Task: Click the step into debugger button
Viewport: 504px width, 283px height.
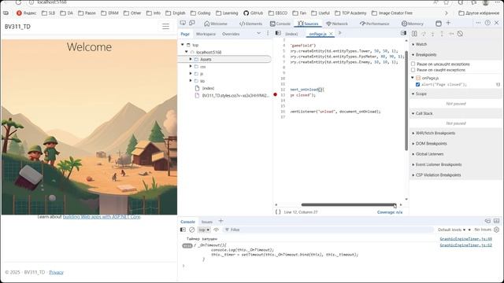Action: click(x=432, y=34)
